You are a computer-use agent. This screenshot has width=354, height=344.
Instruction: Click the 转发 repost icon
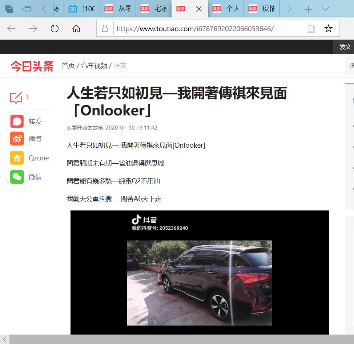[x=17, y=121]
